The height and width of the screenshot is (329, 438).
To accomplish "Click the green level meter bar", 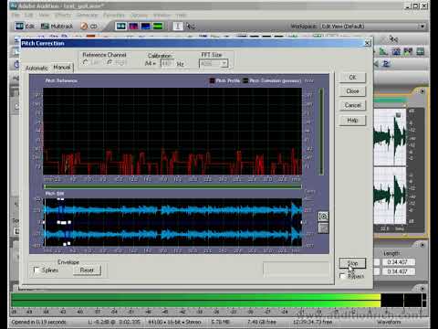I will pyautogui.click(x=196, y=300).
